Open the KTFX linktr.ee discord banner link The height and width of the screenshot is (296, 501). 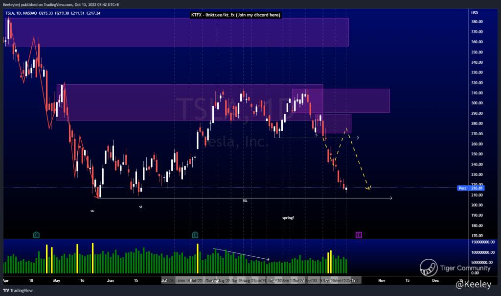point(236,15)
